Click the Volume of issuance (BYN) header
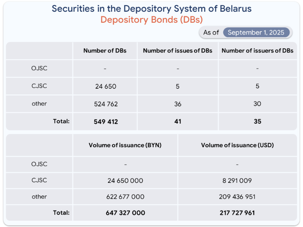This screenshot has height=227, width=303. 125,145
